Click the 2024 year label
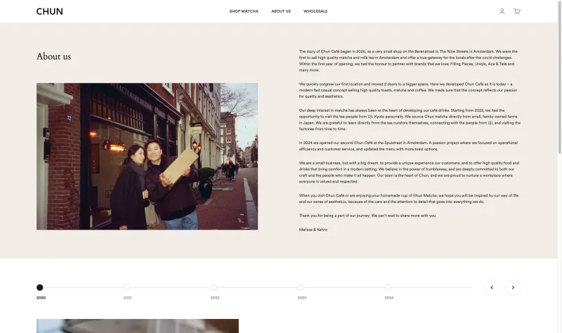Viewport: 562px width, 333px height. click(x=389, y=298)
